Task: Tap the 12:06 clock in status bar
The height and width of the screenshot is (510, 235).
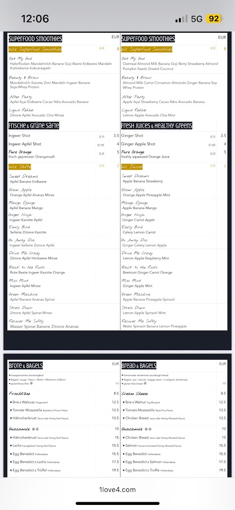Action: pyautogui.click(x=35, y=19)
